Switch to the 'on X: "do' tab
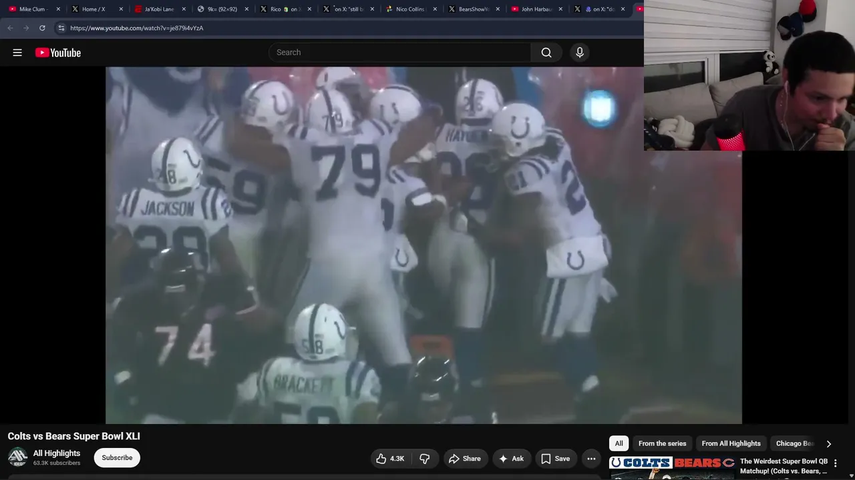This screenshot has width=855, height=480. (600, 9)
